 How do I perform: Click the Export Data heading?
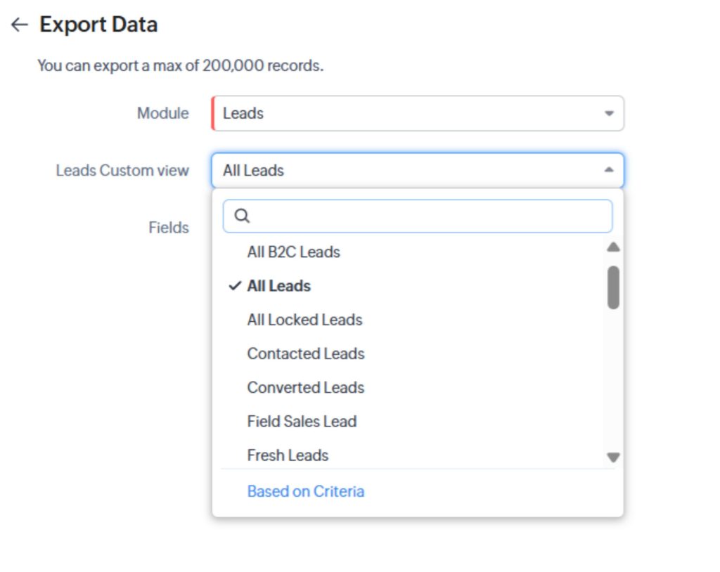coord(98,25)
